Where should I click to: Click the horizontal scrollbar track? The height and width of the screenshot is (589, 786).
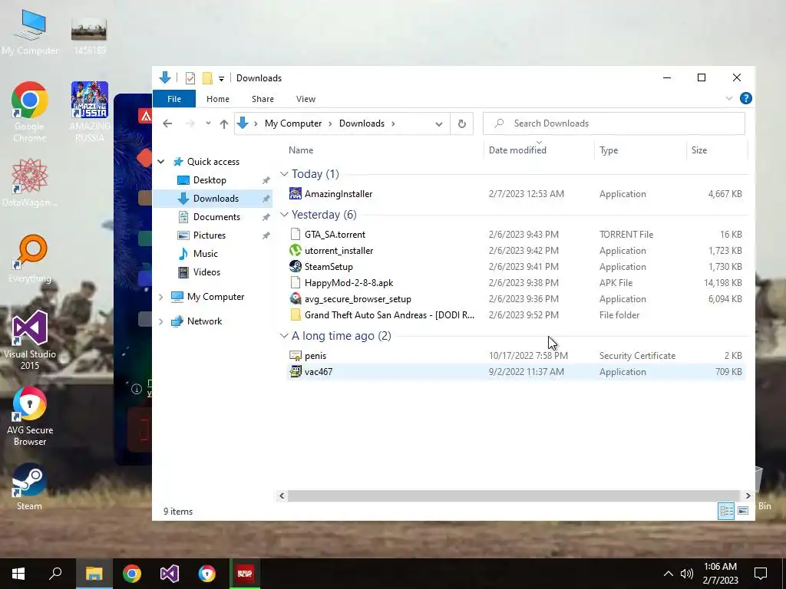click(514, 496)
